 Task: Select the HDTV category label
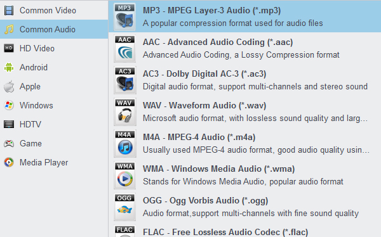[x=30, y=124]
